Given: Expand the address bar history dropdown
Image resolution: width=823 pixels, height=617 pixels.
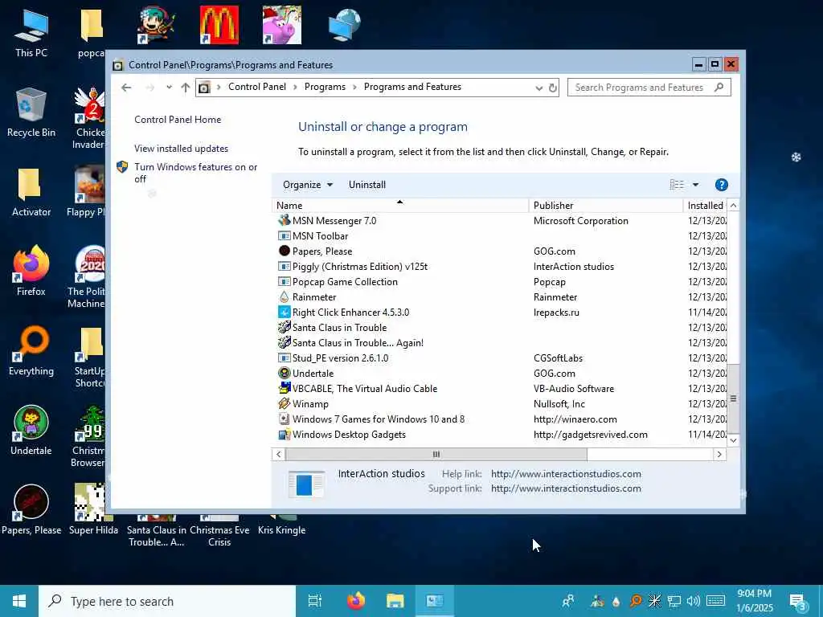Looking at the screenshot, I should [x=538, y=88].
